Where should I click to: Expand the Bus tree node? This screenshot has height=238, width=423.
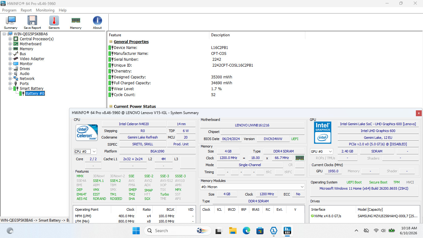tap(10, 54)
